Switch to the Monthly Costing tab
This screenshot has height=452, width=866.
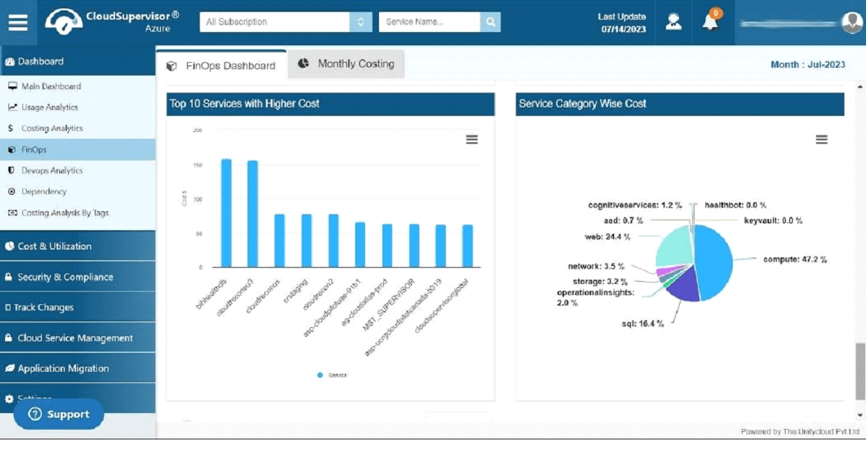click(346, 63)
